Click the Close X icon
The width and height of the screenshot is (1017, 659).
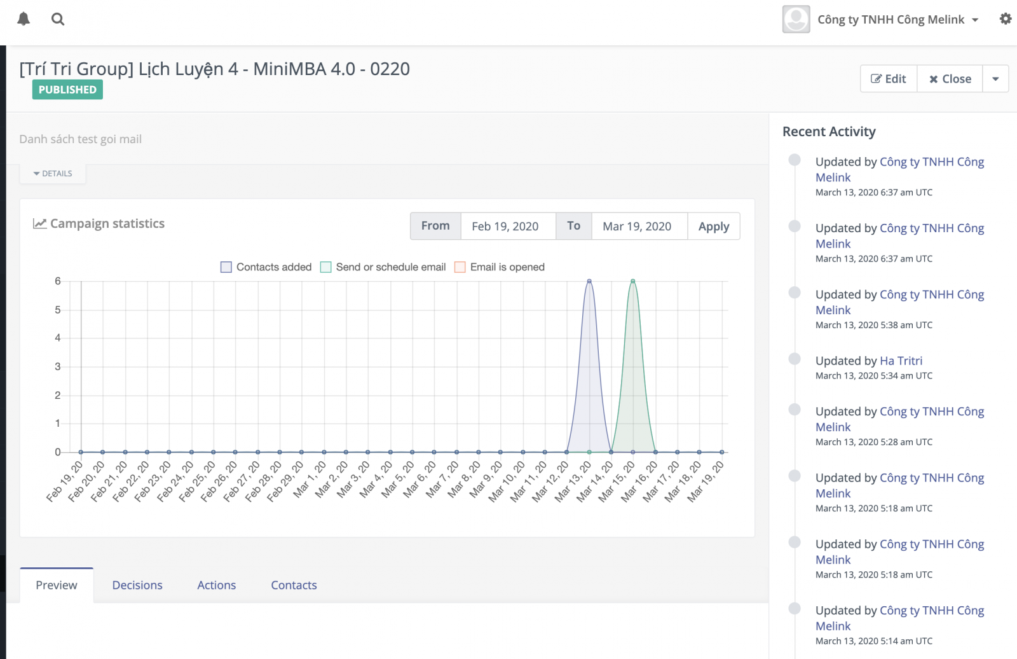[933, 78]
